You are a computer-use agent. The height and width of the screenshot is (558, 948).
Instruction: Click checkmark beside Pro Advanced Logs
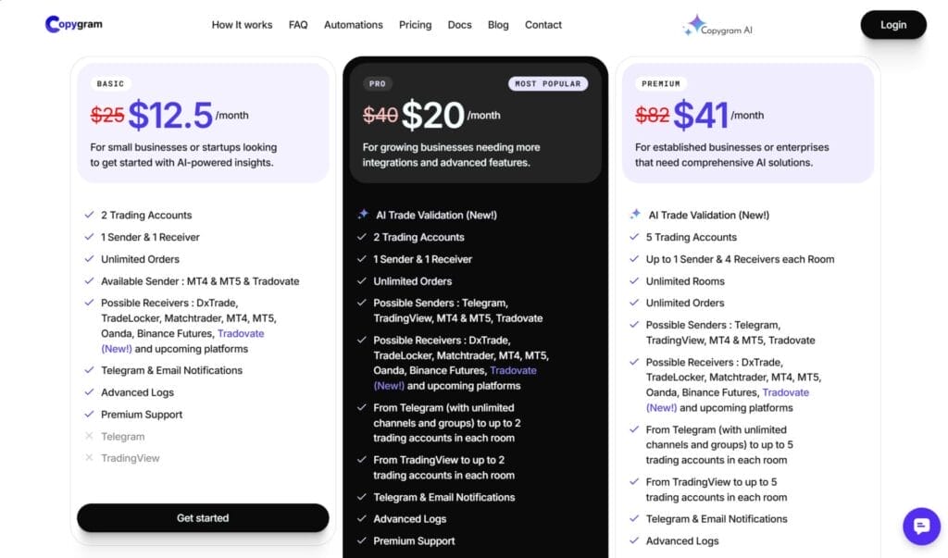point(362,519)
